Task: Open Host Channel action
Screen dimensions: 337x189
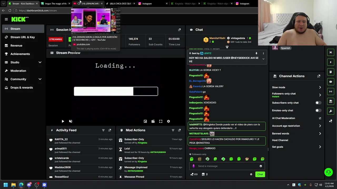Action: pyautogui.click(x=280, y=140)
